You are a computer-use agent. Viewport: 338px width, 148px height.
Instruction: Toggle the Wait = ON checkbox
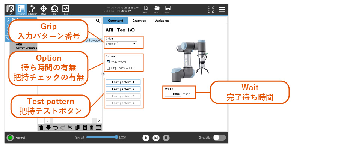tap(109, 61)
